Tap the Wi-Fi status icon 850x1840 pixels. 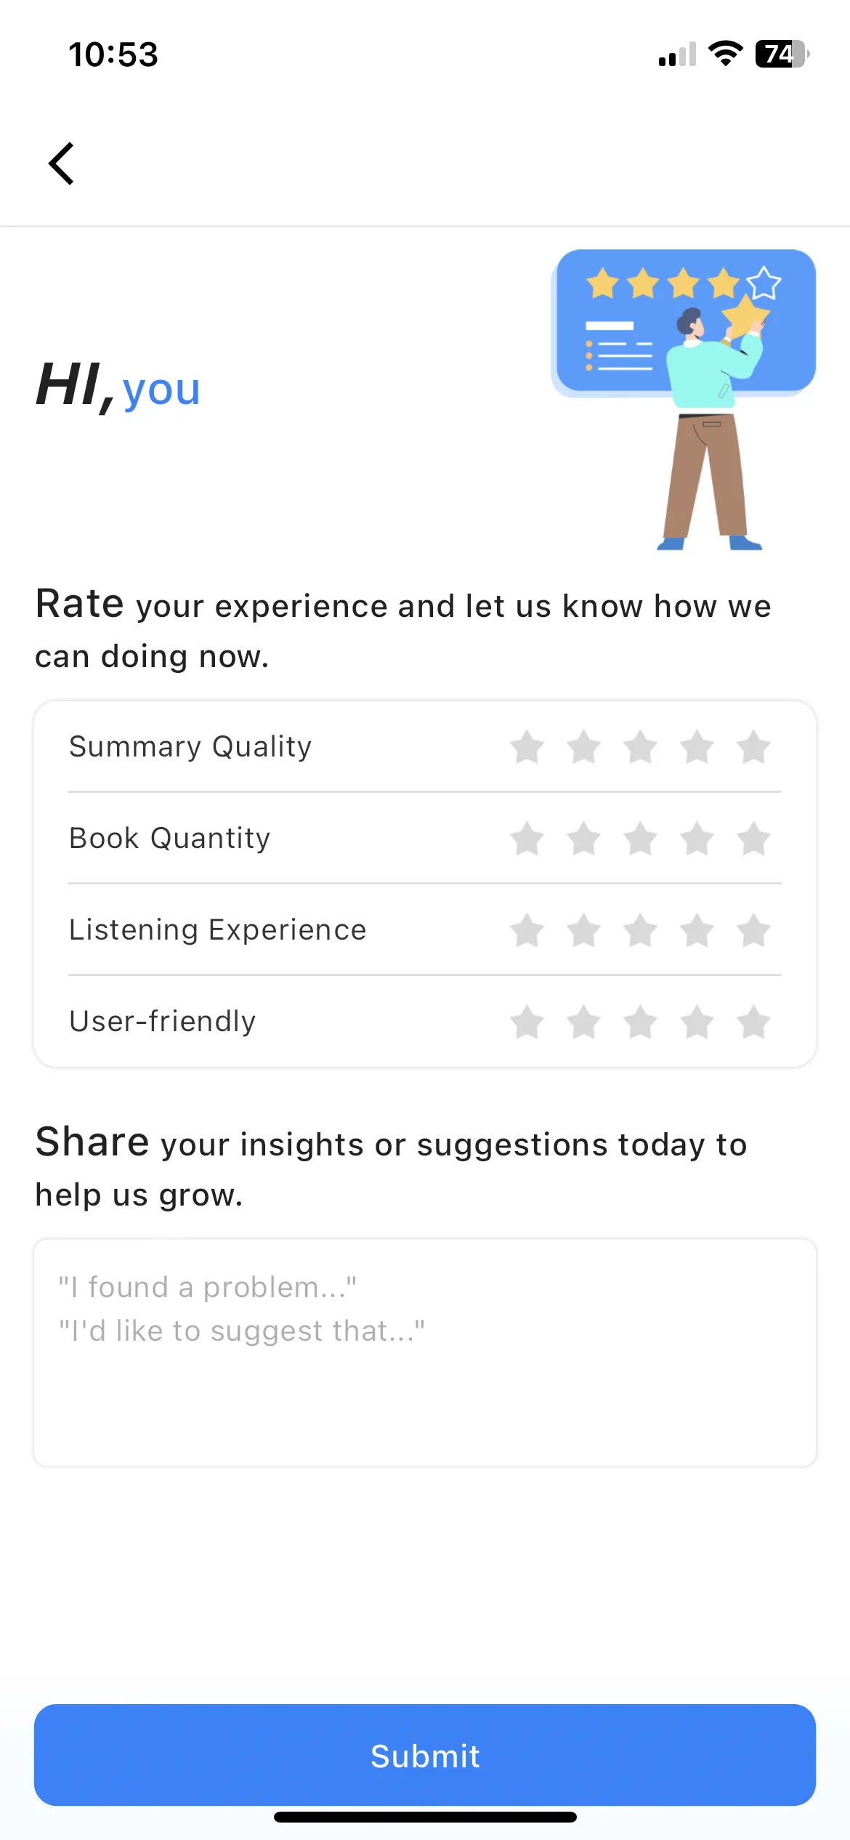725,54
